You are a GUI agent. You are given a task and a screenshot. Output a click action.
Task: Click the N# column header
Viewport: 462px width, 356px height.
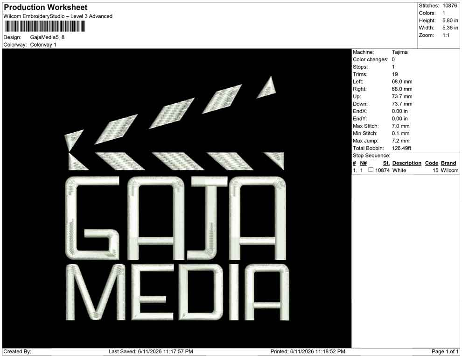click(x=363, y=163)
